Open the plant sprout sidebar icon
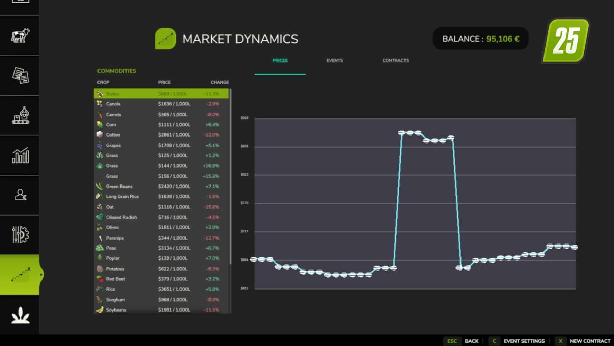Screen dimensions: 614x346 coord(20,315)
